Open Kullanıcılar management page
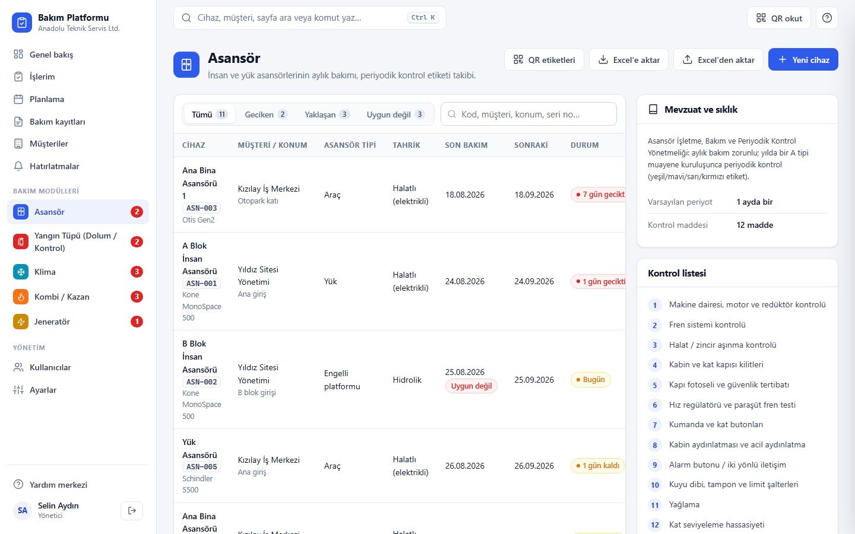Image resolution: width=855 pixels, height=534 pixels. [78, 367]
